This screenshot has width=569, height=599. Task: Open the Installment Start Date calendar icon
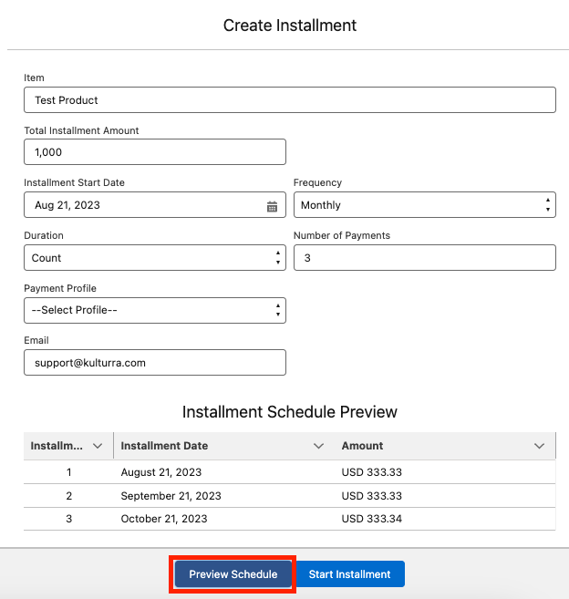[272, 206]
